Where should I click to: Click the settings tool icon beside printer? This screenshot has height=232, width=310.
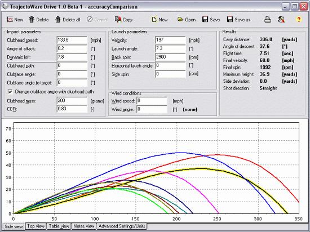pyautogui.click(x=281, y=19)
